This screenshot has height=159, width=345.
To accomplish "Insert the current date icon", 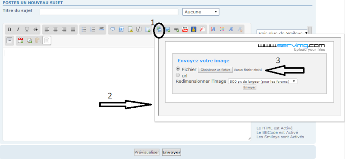I will 20,41.
